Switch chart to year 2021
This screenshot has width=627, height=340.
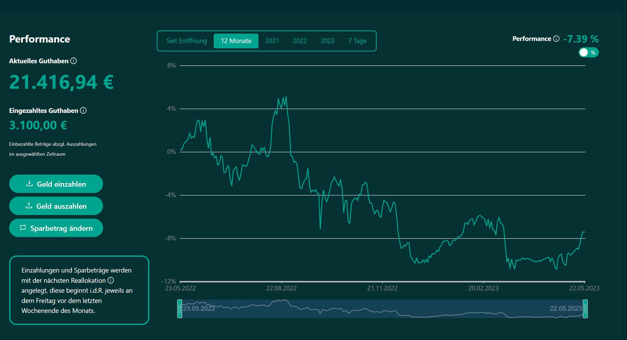[272, 41]
